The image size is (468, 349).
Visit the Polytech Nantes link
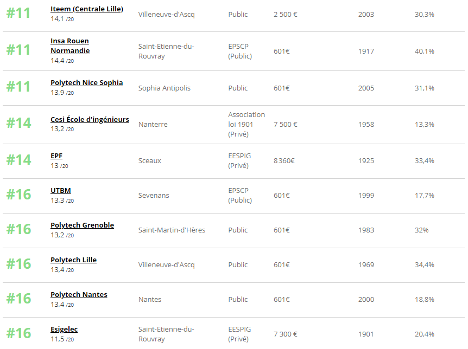coord(79,294)
